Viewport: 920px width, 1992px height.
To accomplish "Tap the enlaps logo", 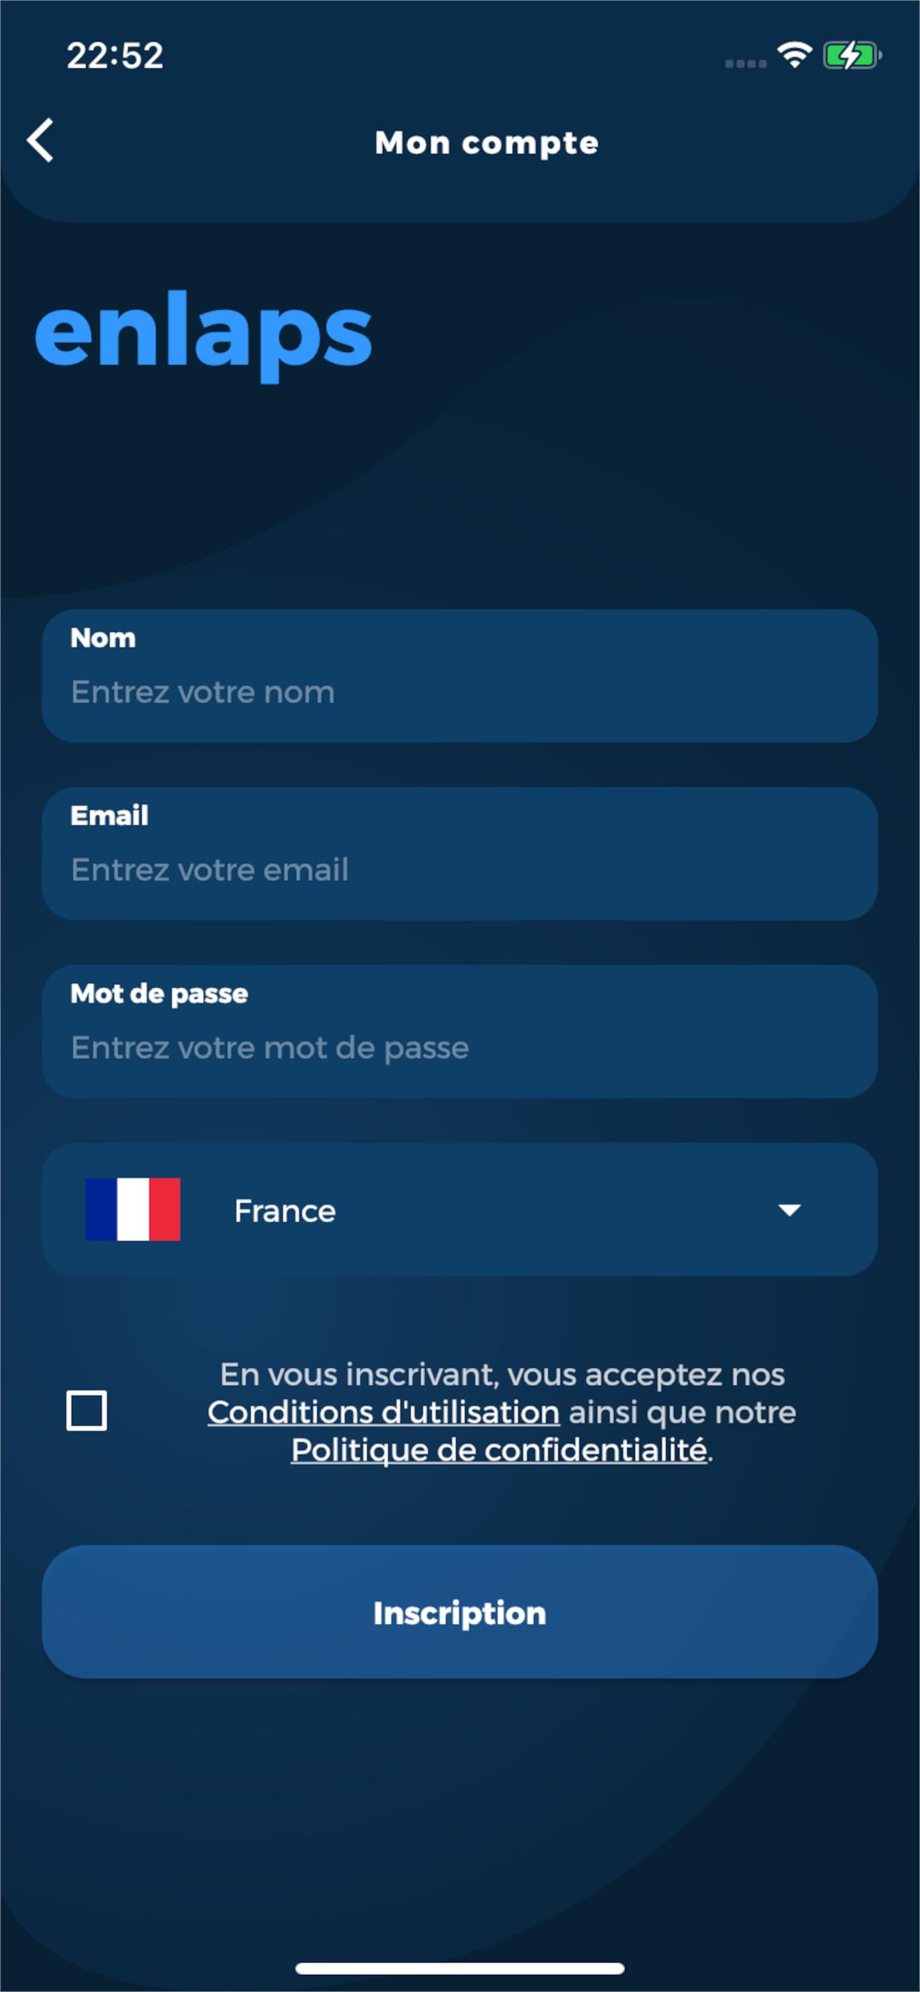I will pyautogui.click(x=203, y=334).
